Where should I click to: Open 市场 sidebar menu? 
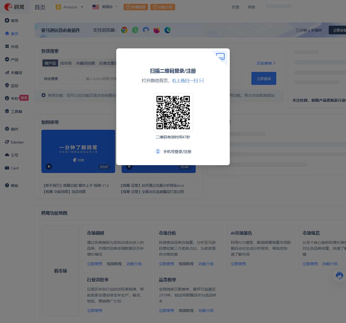tap(12, 46)
